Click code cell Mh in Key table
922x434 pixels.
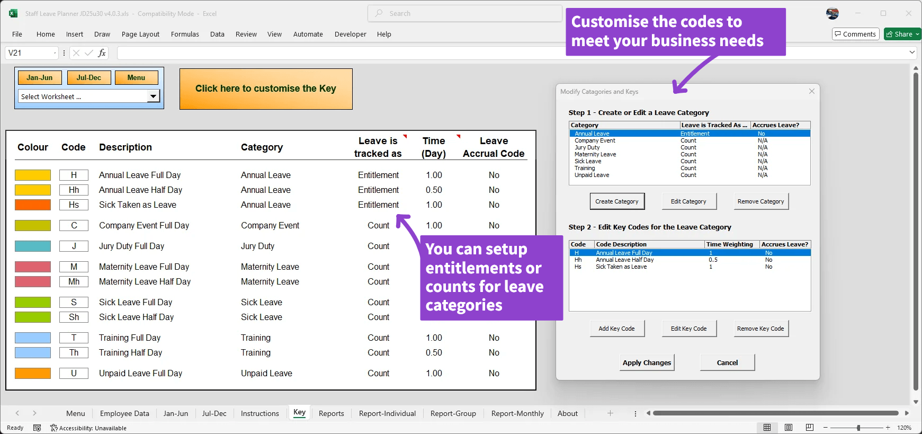coord(74,281)
